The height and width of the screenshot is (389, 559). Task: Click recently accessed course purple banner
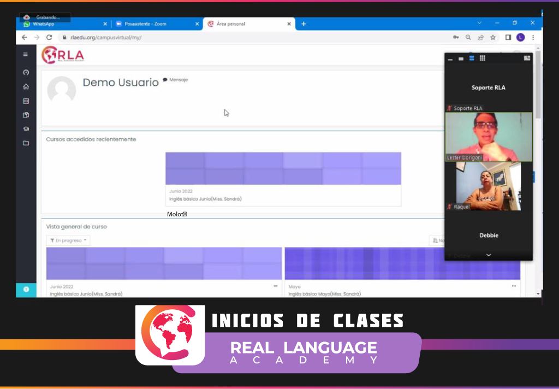click(283, 168)
